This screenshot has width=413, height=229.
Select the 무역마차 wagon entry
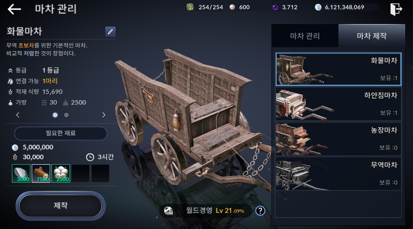pos(339,174)
